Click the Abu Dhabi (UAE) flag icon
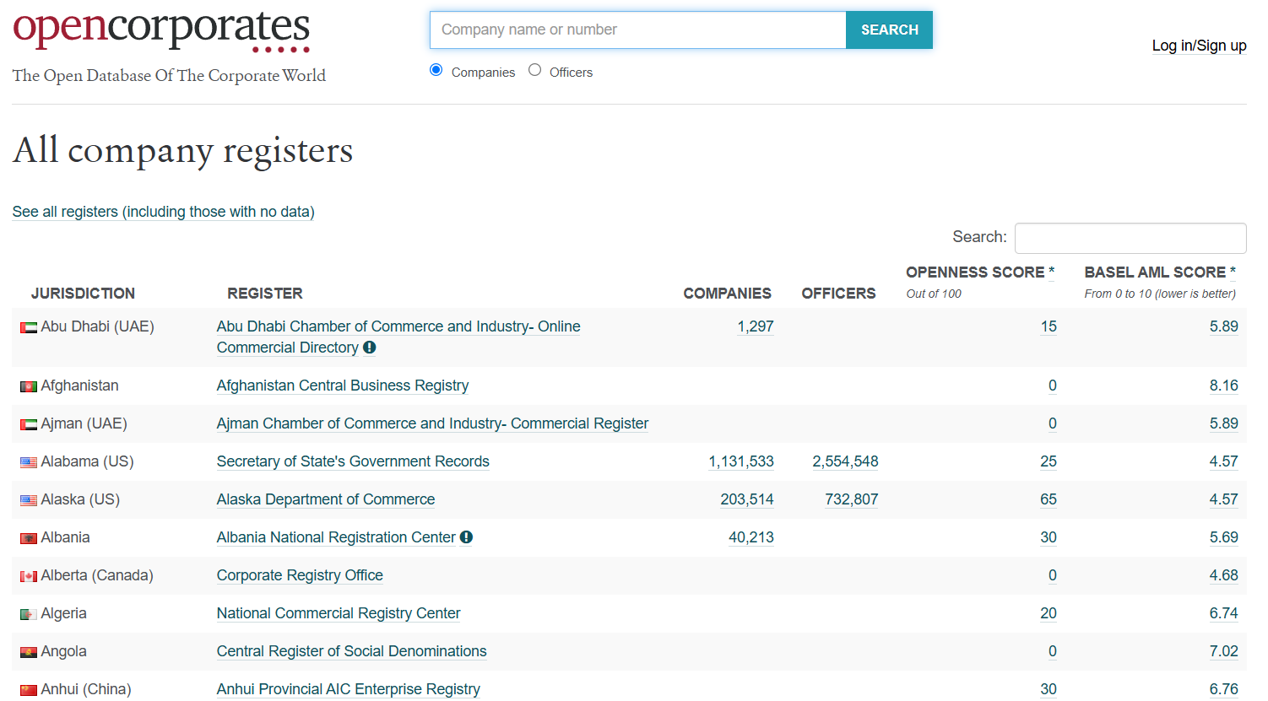 pyautogui.click(x=29, y=327)
